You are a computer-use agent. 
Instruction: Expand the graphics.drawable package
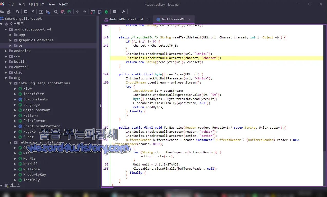pyautogui.click(x=11, y=40)
